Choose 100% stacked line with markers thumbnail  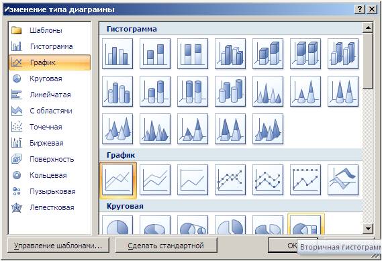(x=305, y=180)
